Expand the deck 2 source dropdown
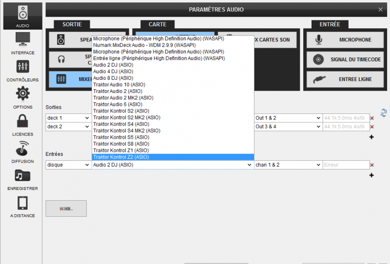Viewport: 390px width, 264px height. click(x=68, y=127)
